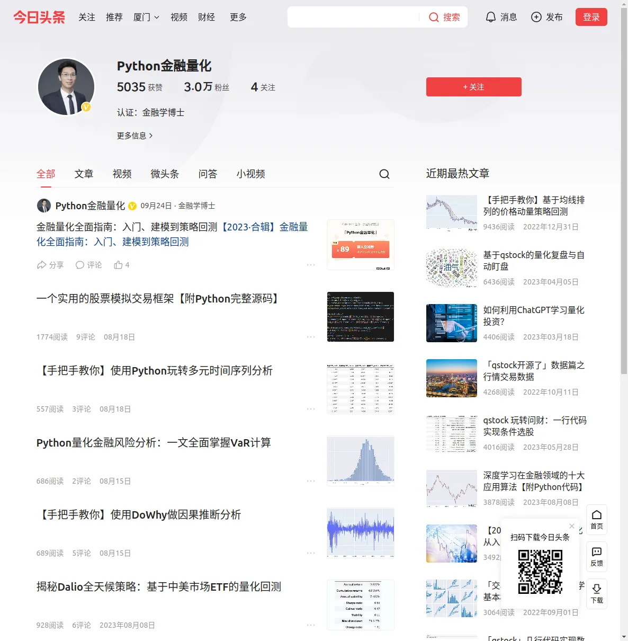The height and width of the screenshot is (641, 628).
Task: Open 财经 in top navigation
Action: (x=207, y=17)
